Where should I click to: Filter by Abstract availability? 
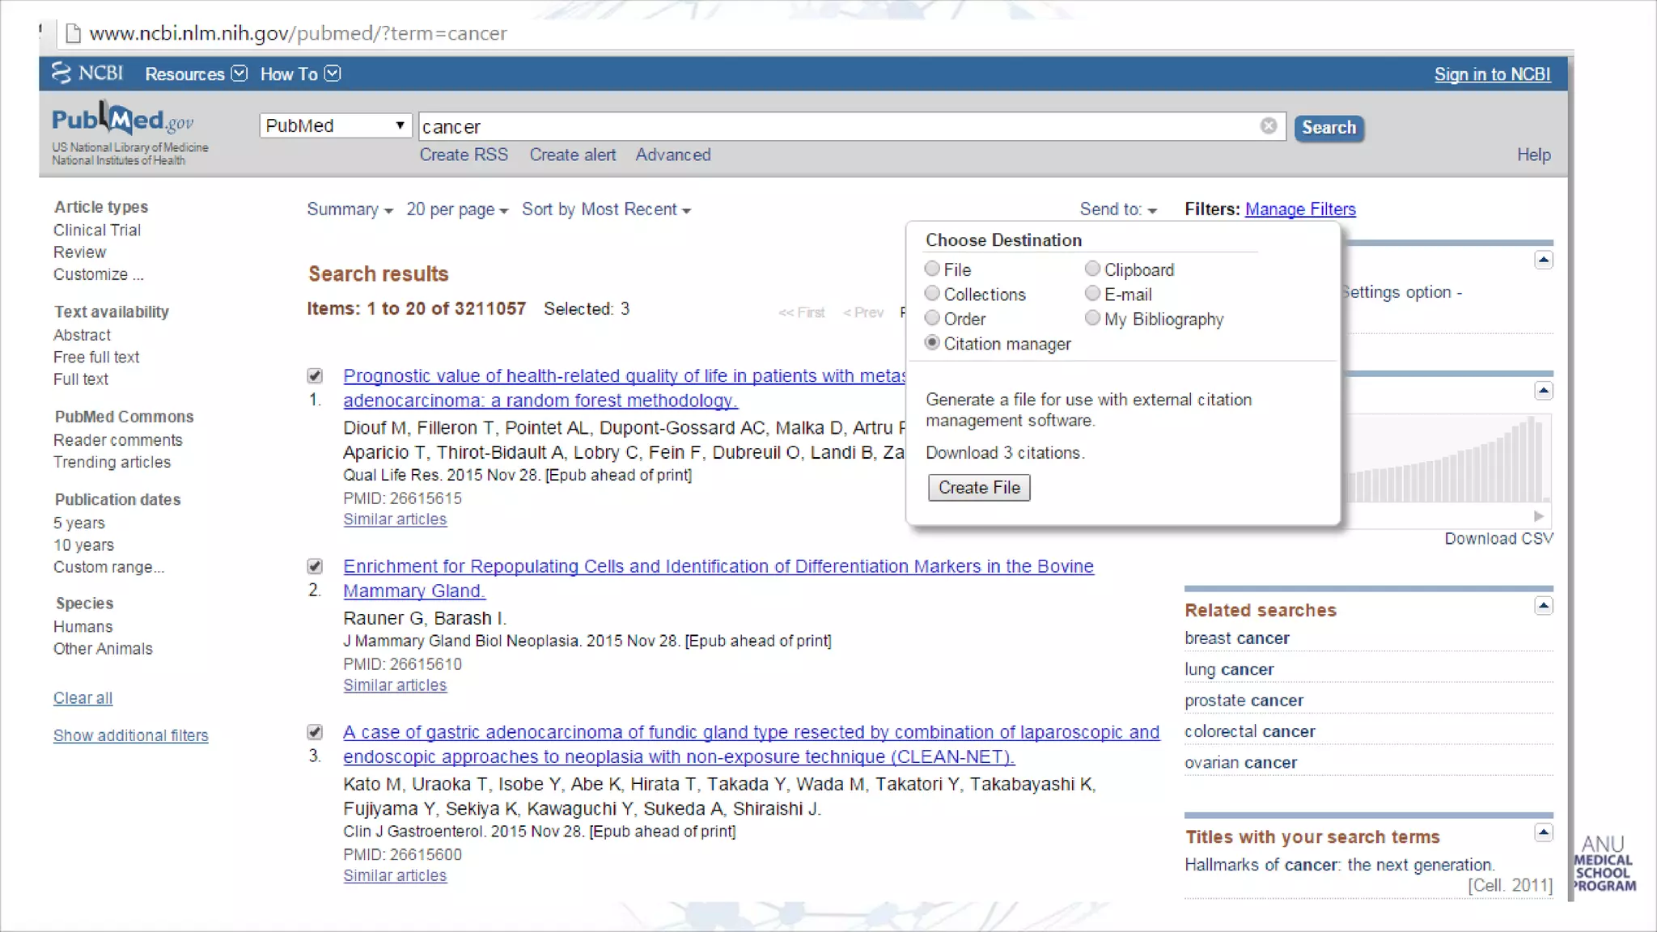click(x=82, y=335)
